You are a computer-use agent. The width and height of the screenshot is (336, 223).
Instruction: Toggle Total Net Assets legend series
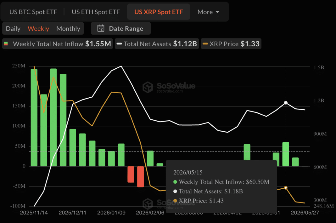(157, 44)
